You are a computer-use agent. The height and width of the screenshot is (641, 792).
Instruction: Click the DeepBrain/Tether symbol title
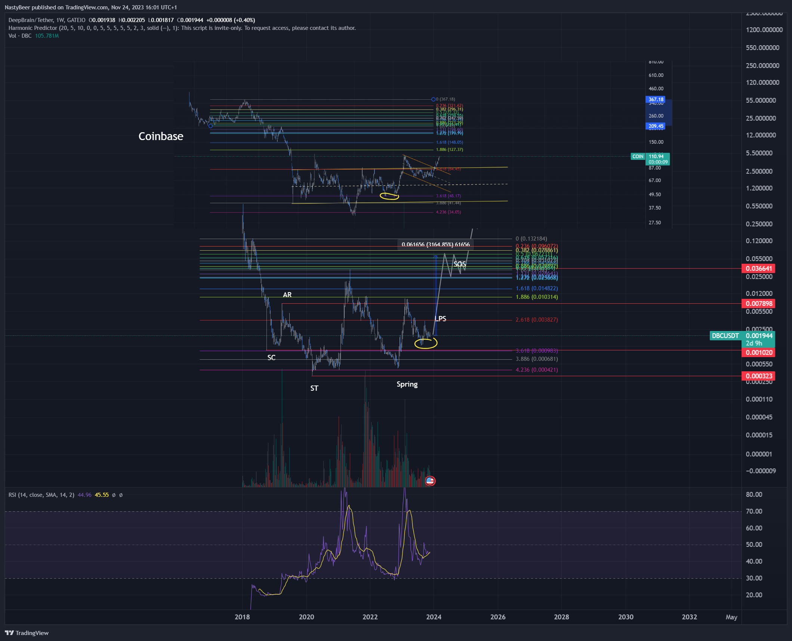47,20
